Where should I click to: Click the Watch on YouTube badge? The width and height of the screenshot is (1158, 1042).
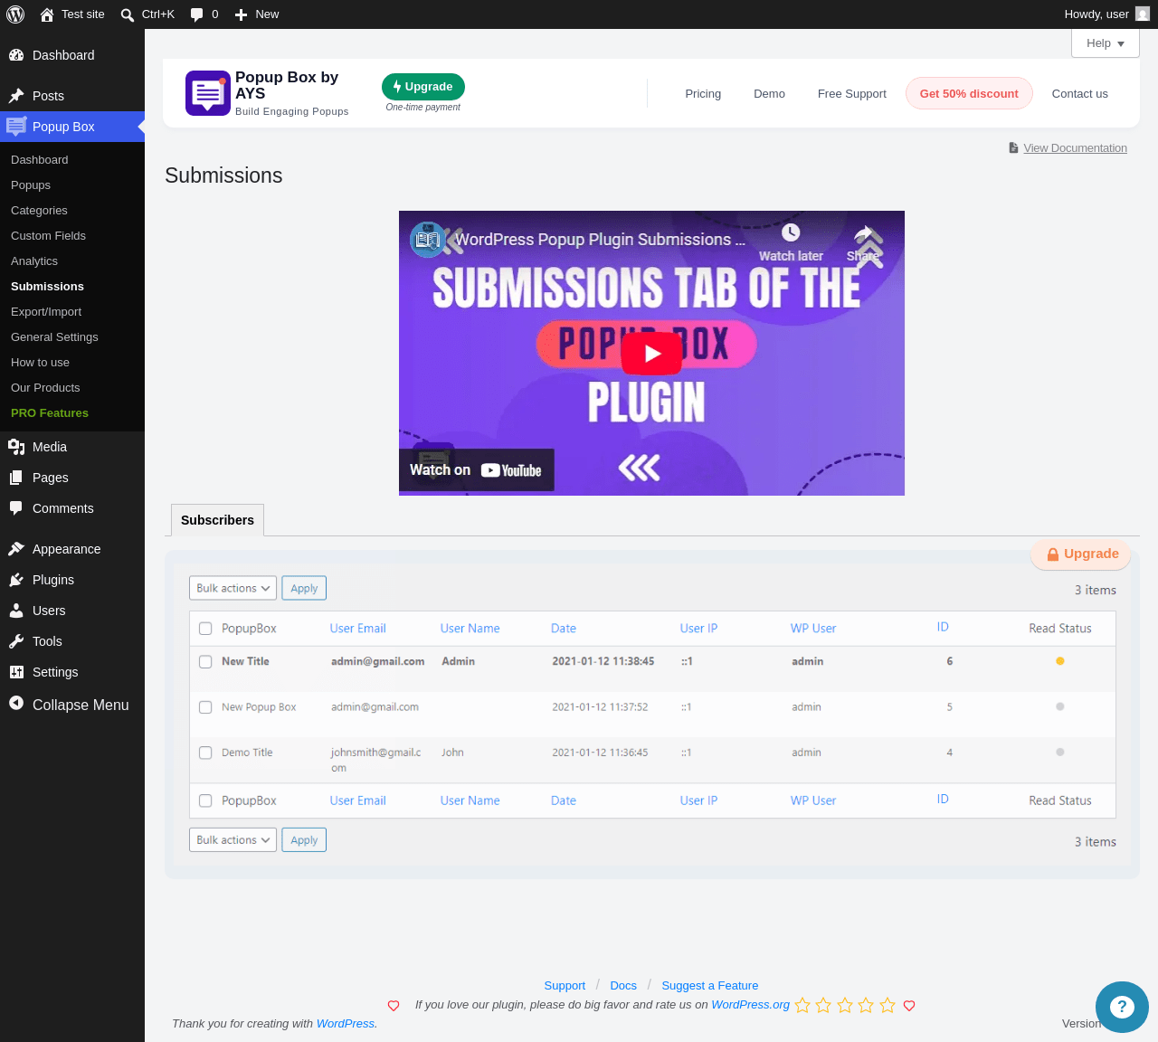click(476, 470)
